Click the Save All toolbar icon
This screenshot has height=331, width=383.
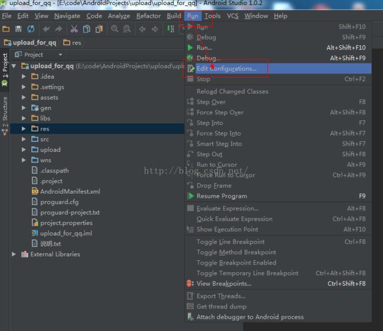(x=18, y=29)
